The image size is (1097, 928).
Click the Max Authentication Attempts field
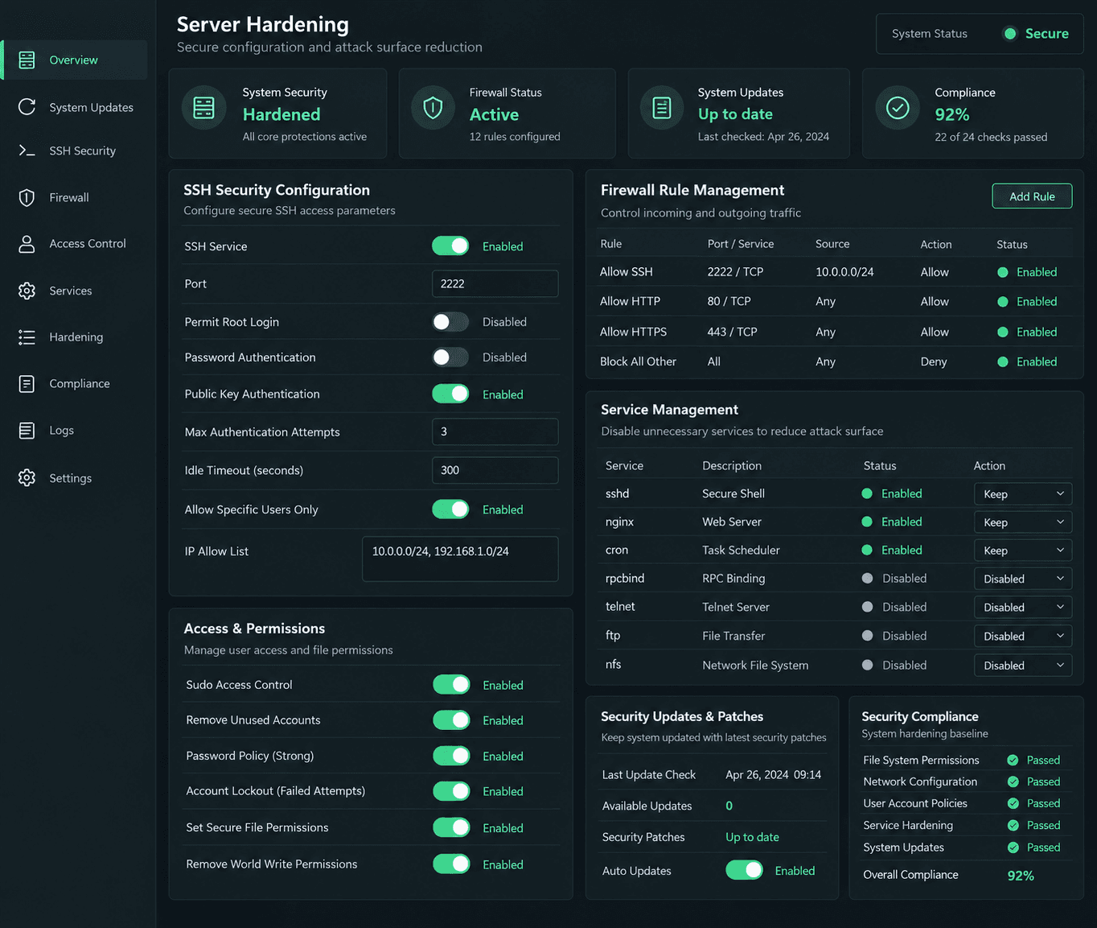coord(495,431)
